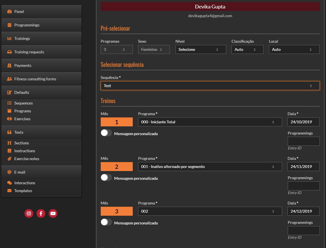
Task: Toggle Mensagem personalizada for month 2
Action: pyautogui.click(x=106, y=178)
